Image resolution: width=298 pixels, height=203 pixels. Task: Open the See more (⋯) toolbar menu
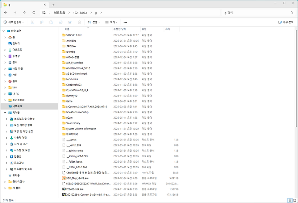[125, 22]
